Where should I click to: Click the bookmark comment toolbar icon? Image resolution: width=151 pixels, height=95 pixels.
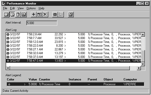click(61, 15)
